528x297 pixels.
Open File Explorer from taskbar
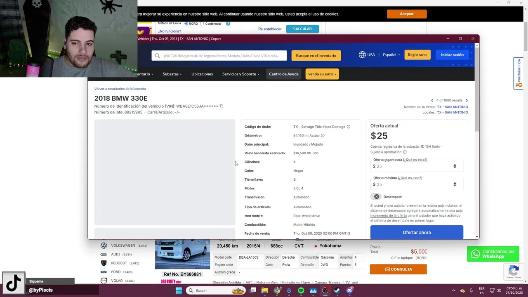[265, 290]
